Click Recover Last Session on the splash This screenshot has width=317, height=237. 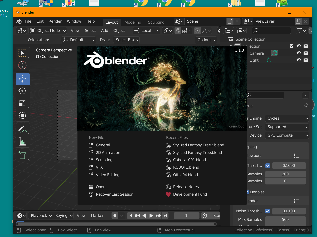click(115, 194)
